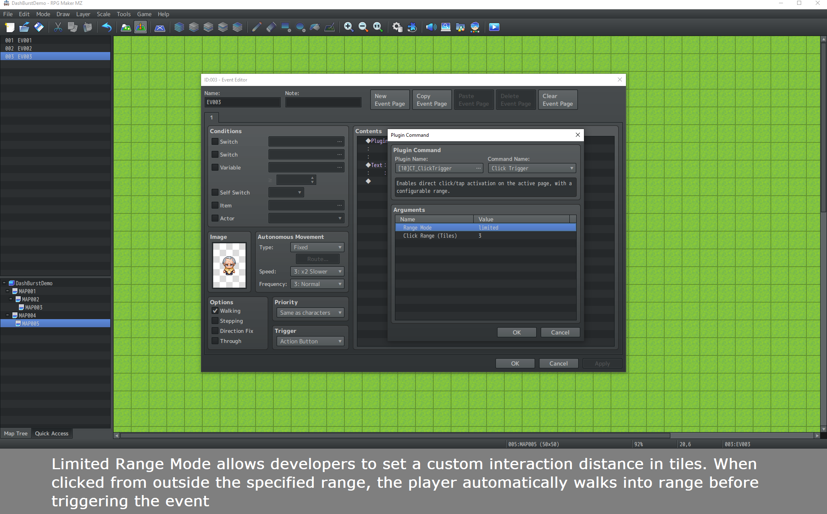The height and width of the screenshot is (514, 827).
Task: Select the Click Range (Tiles) argument row
Action: pos(485,236)
